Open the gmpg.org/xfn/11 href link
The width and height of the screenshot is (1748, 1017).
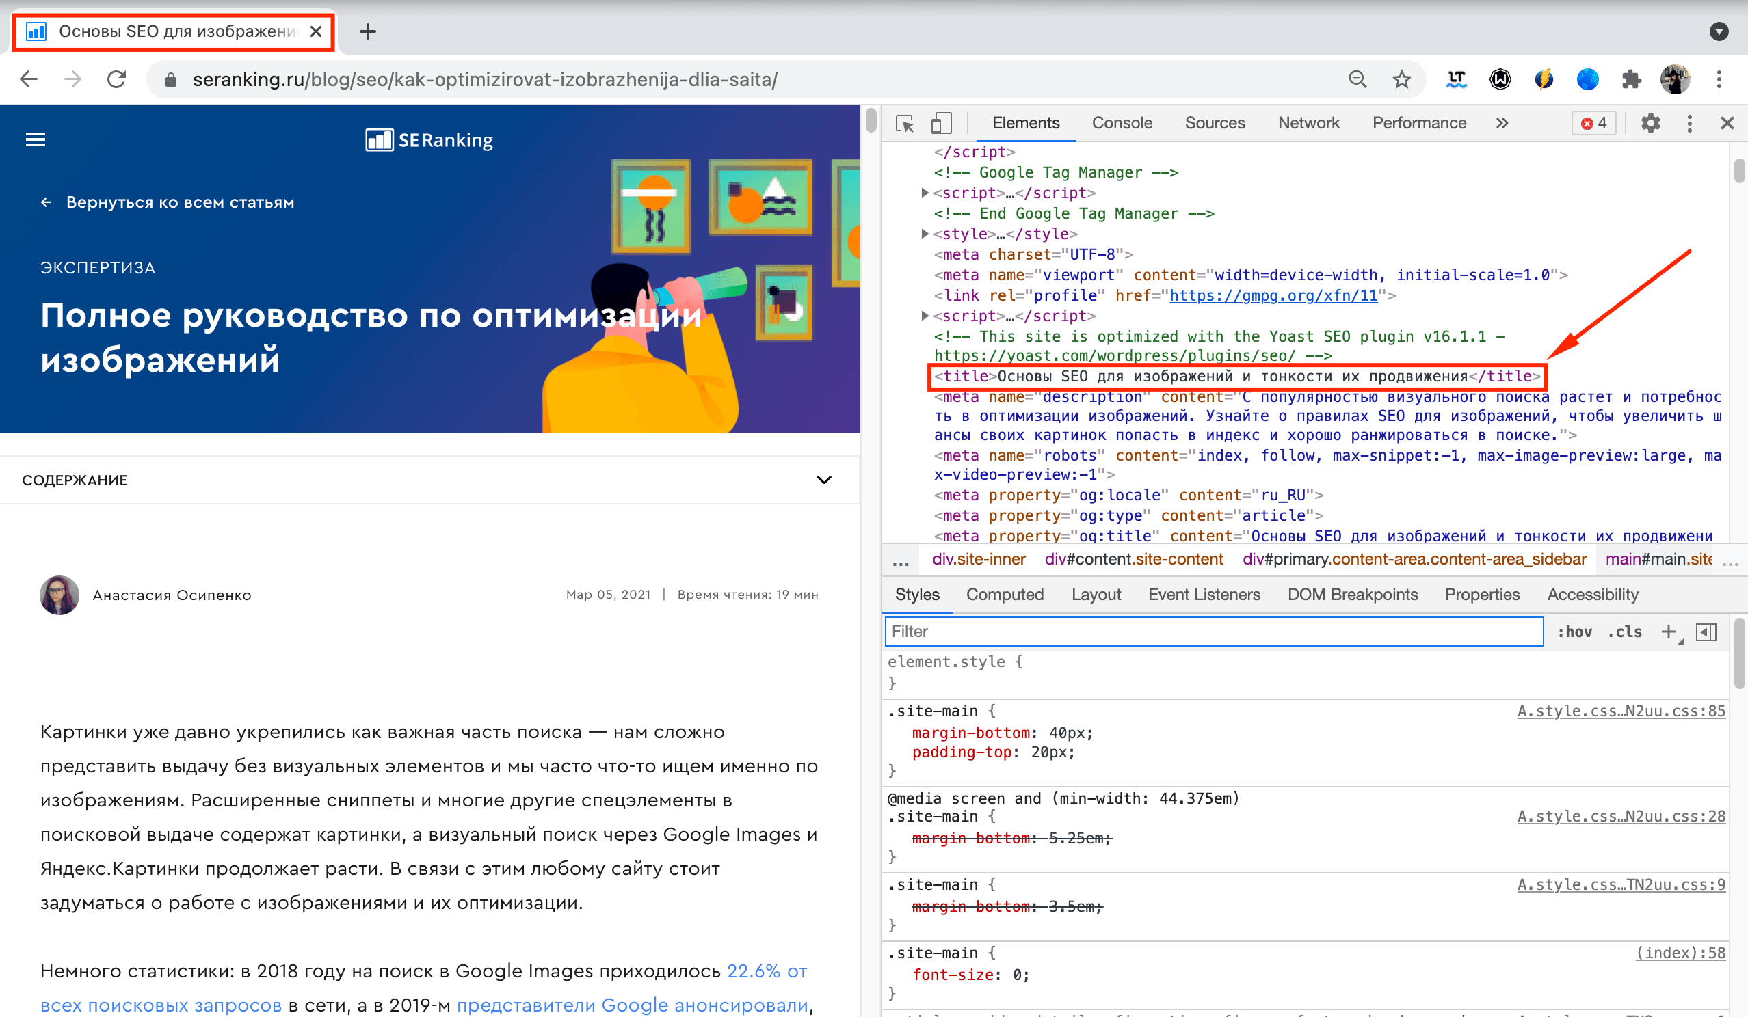(x=1273, y=296)
